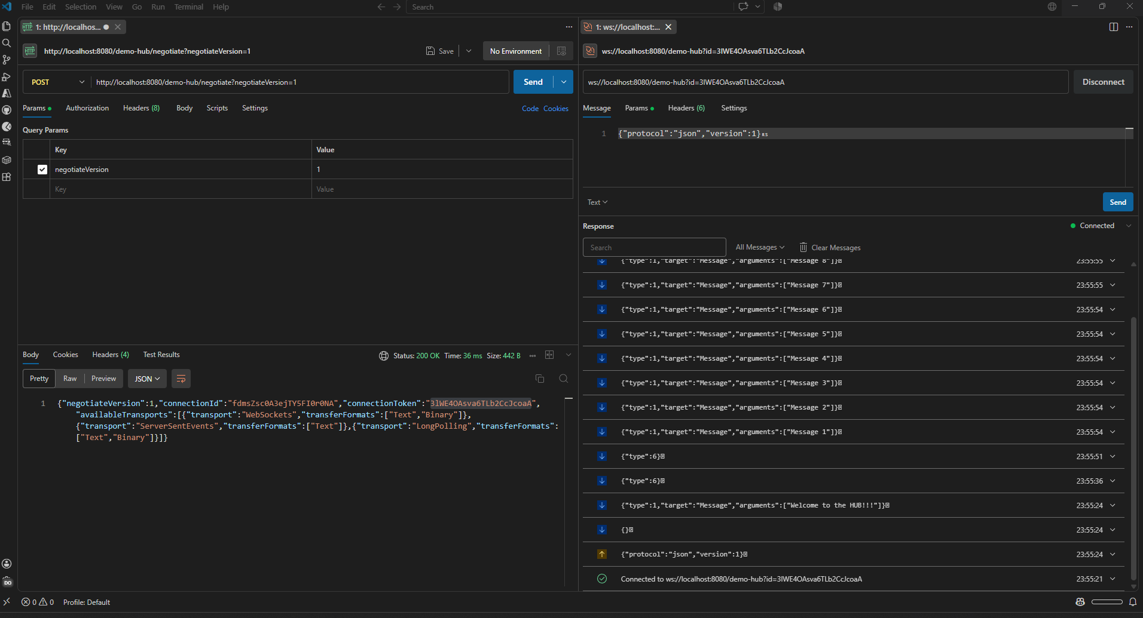The image size is (1143, 618).
Task: Open the Search view in the activity bar
Action: pos(7,43)
